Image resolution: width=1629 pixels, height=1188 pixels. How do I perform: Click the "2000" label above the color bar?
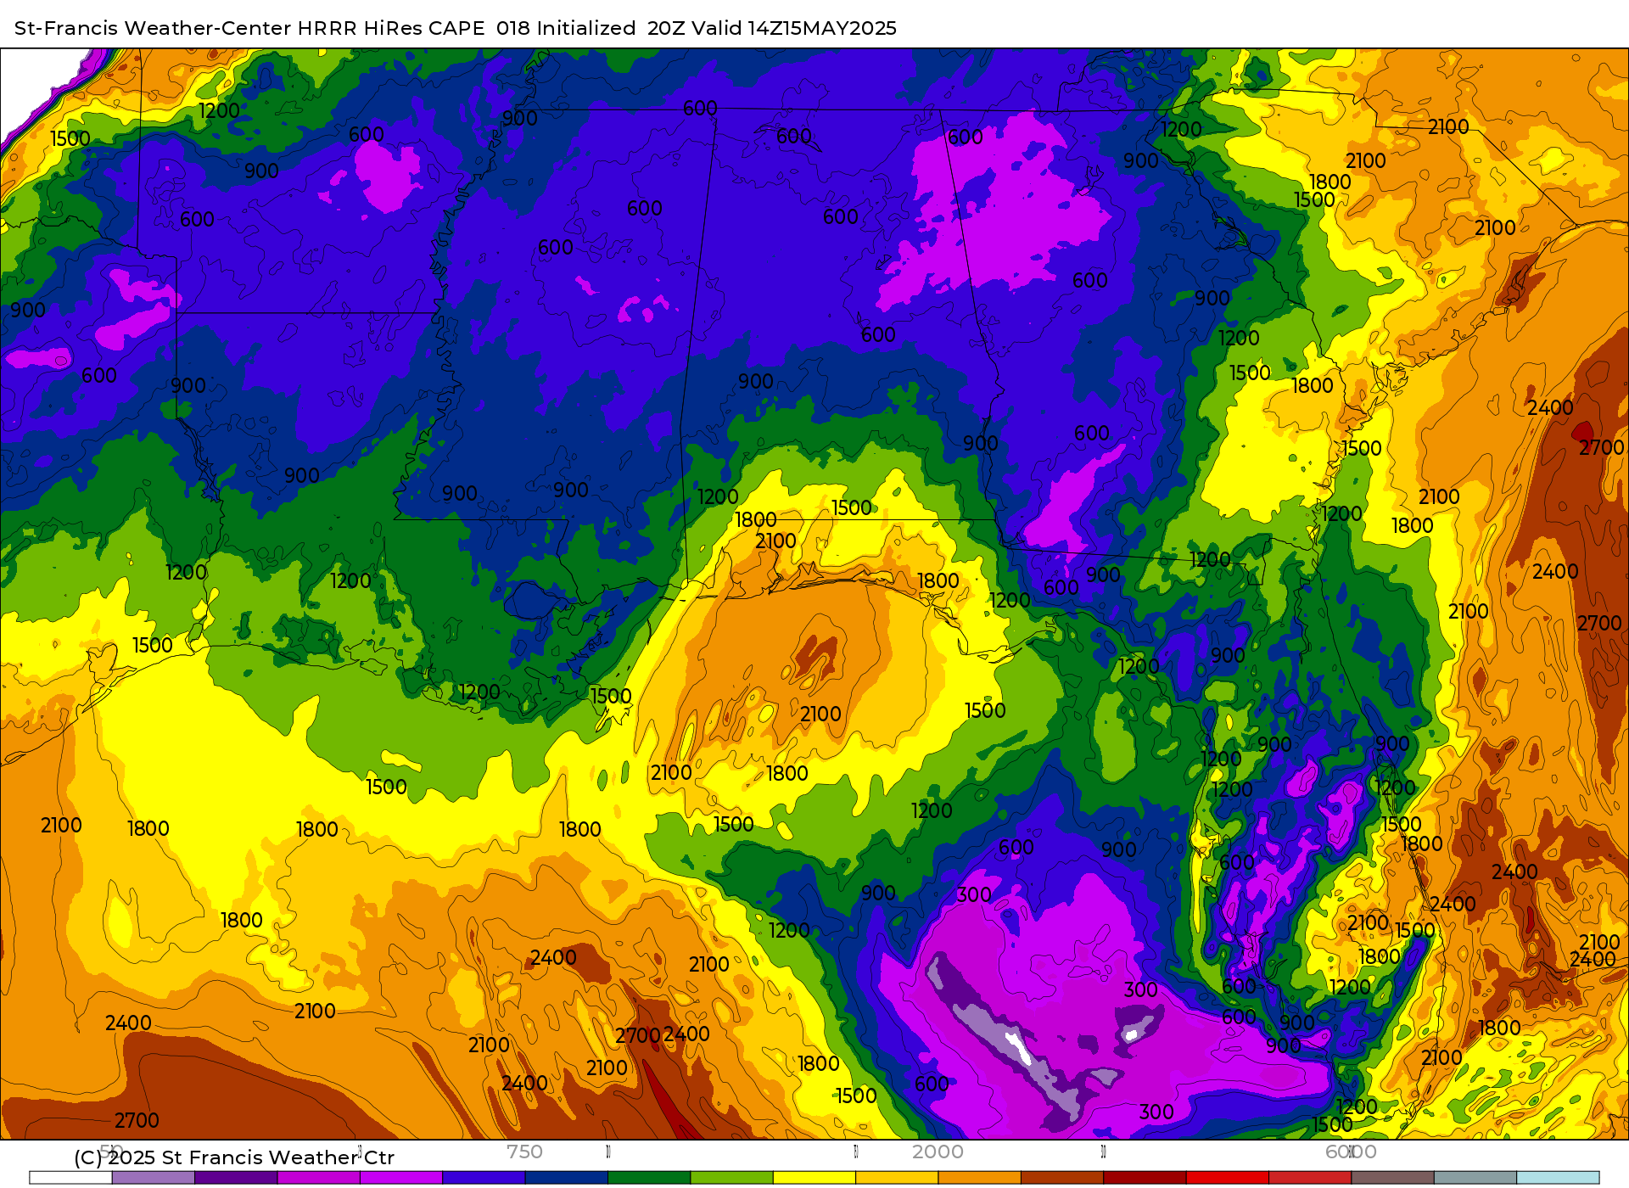(x=938, y=1152)
